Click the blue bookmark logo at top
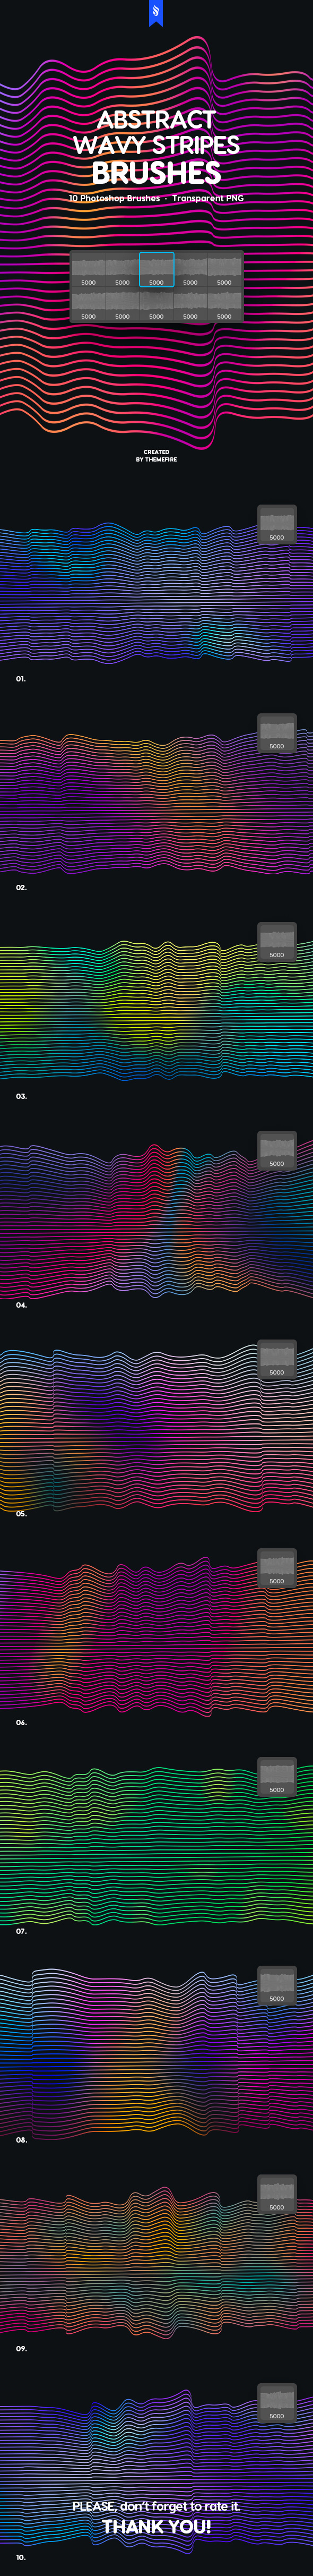 pos(156,12)
